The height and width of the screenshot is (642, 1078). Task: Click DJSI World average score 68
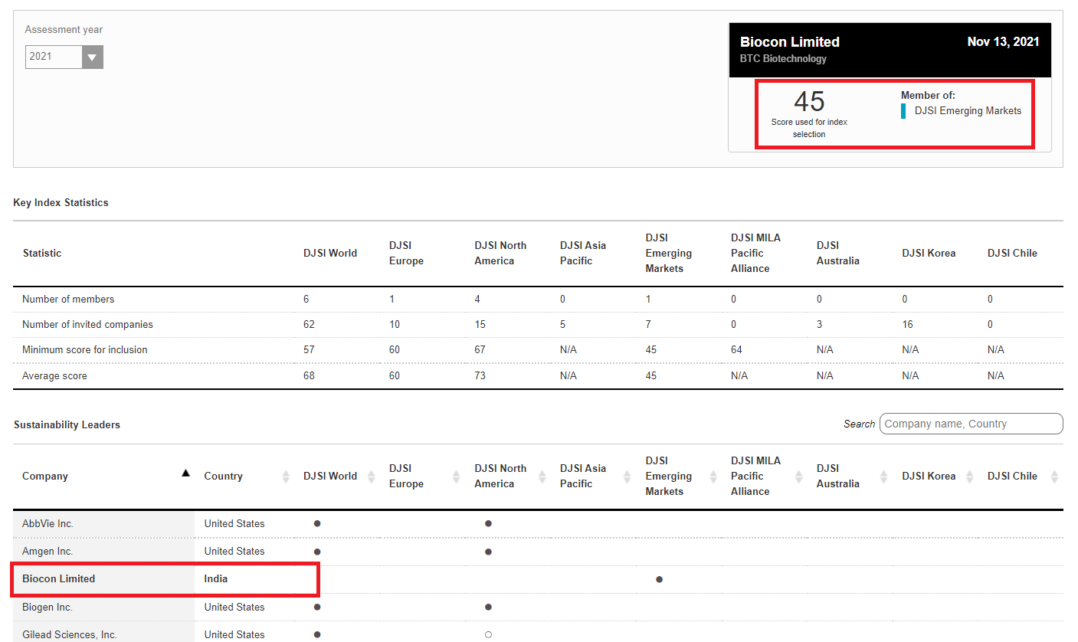309,376
